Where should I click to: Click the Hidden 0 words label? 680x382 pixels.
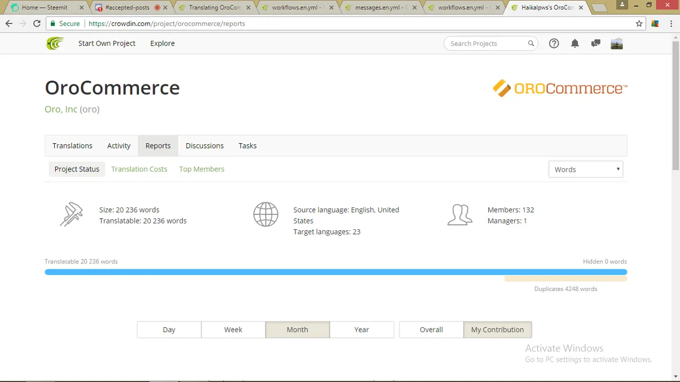[x=605, y=261]
